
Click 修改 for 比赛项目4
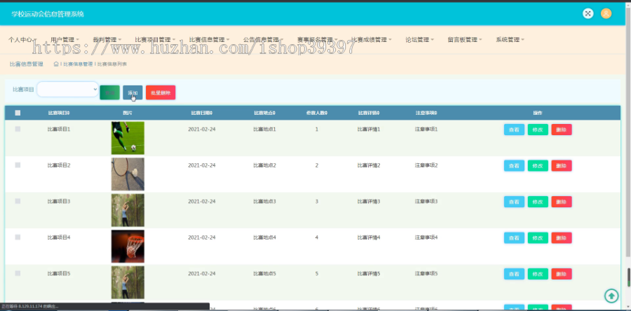point(538,238)
